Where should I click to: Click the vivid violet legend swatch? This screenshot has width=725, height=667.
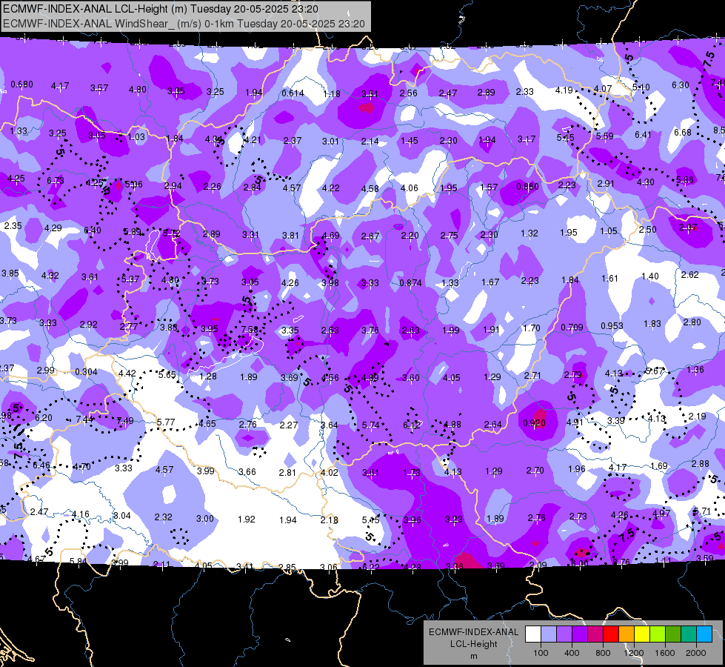(579, 634)
